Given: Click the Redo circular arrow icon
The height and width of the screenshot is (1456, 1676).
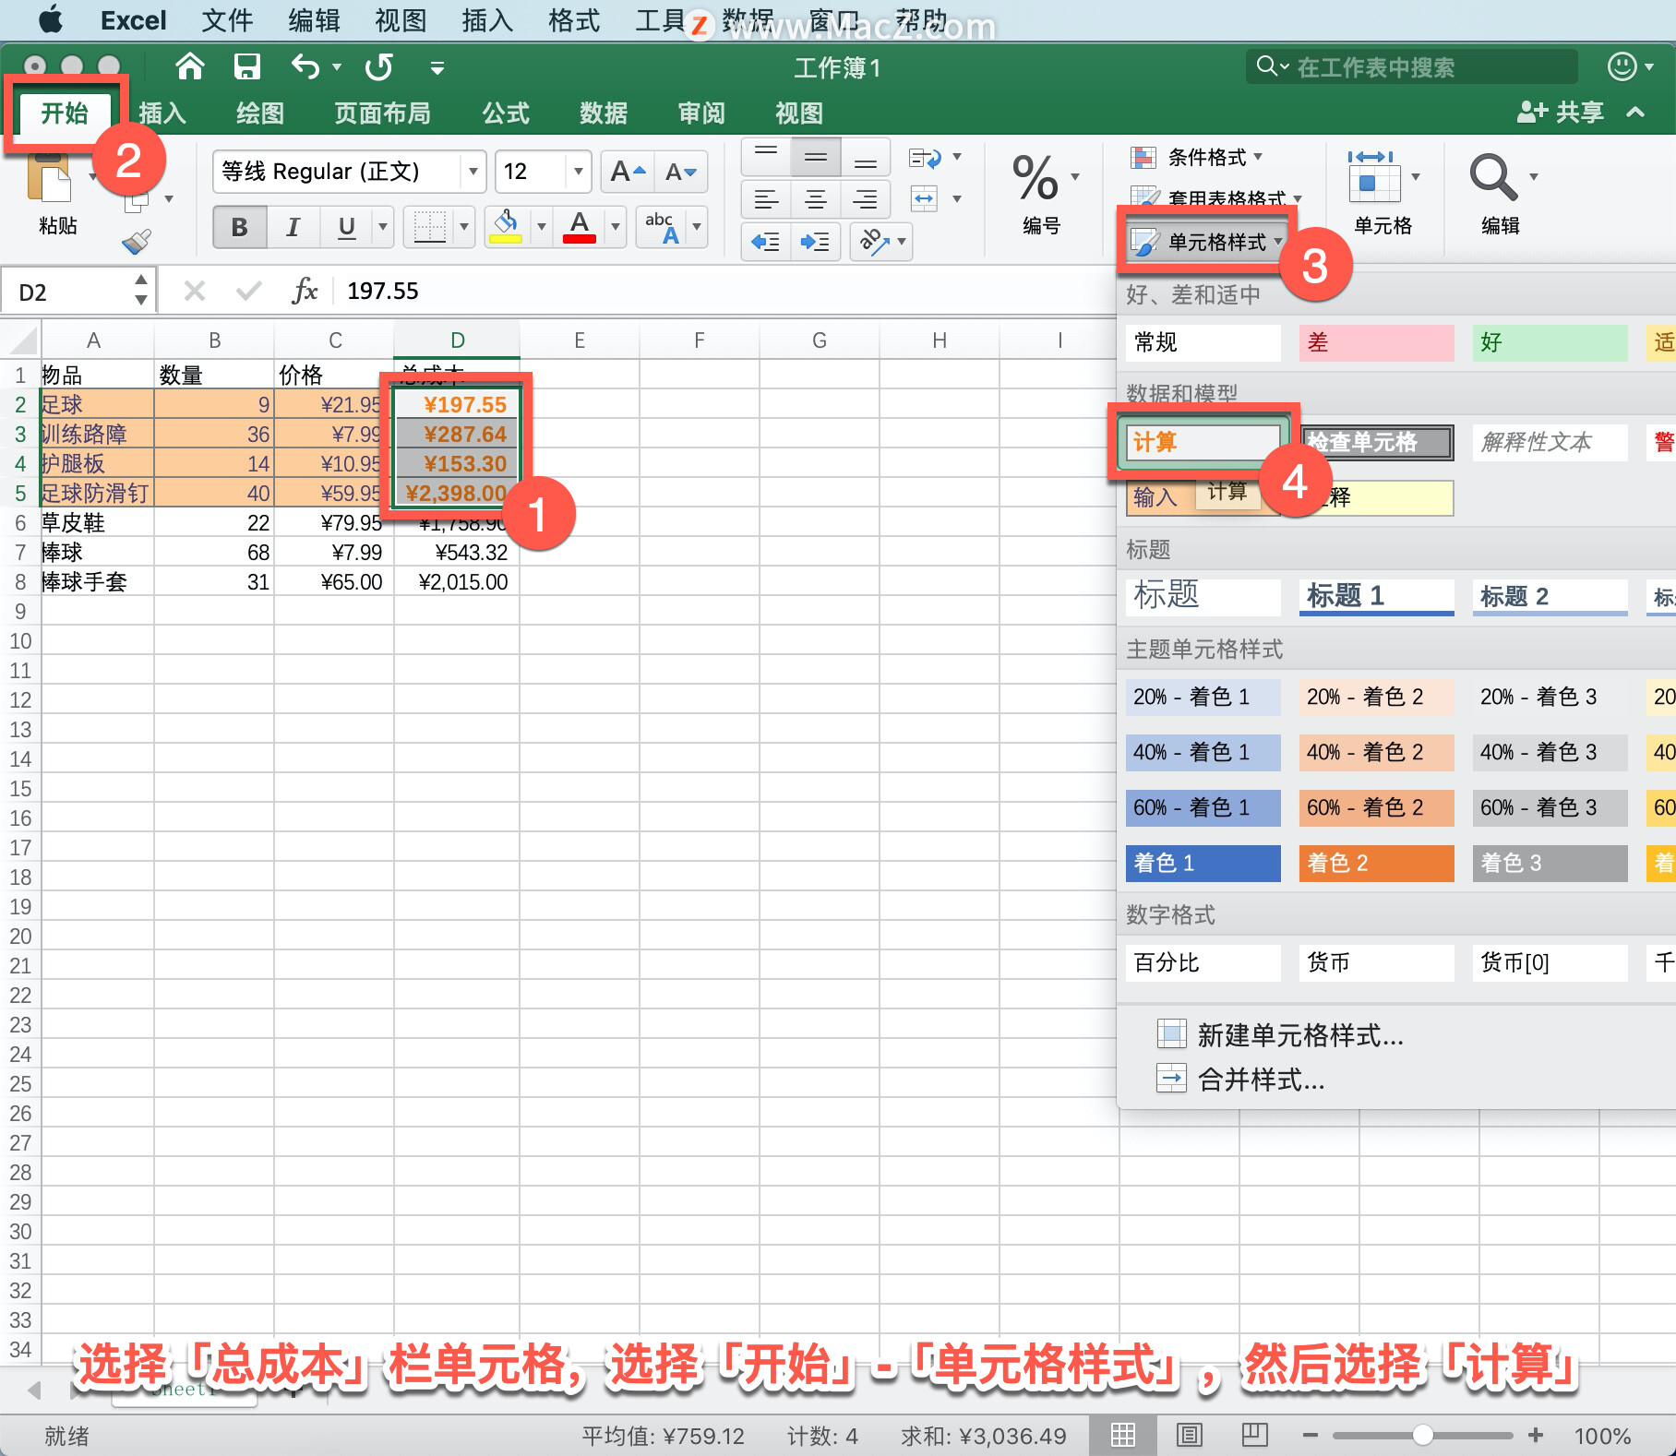Looking at the screenshot, I should pyautogui.click(x=379, y=66).
